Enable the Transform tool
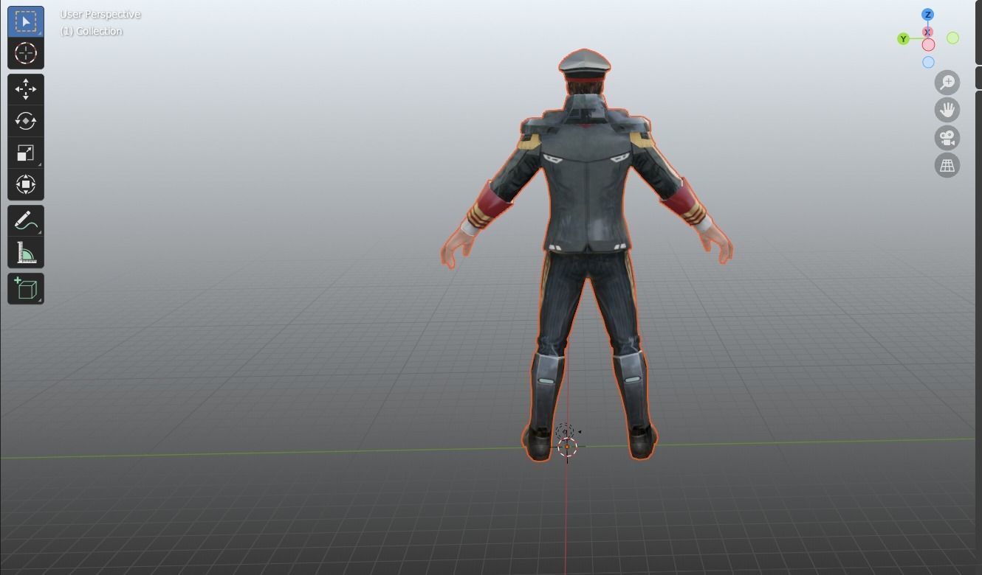The width and height of the screenshot is (982, 575). click(x=26, y=184)
